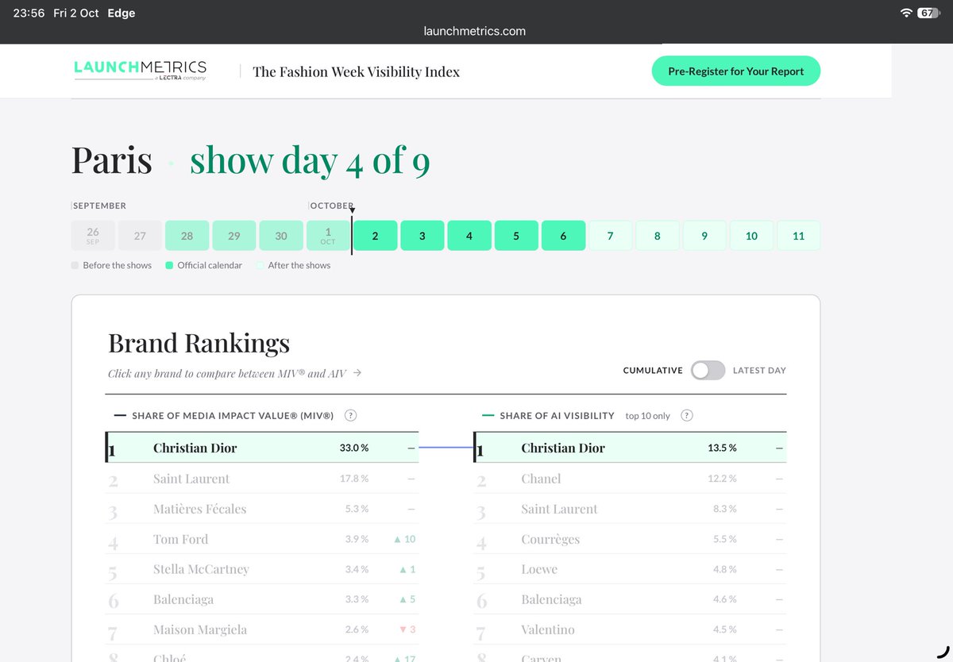
Task: Select Christian Dior in AI Visibility ranking
Action: pos(631,448)
